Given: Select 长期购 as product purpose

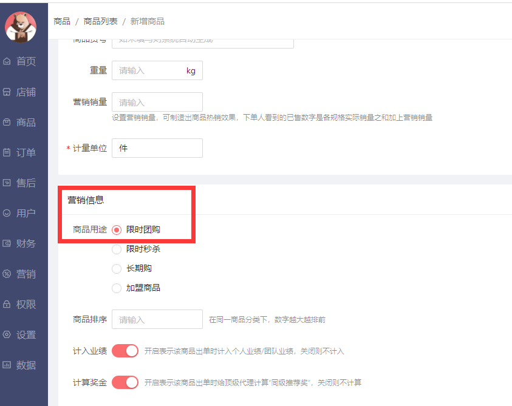Looking at the screenshot, I should (x=117, y=268).
